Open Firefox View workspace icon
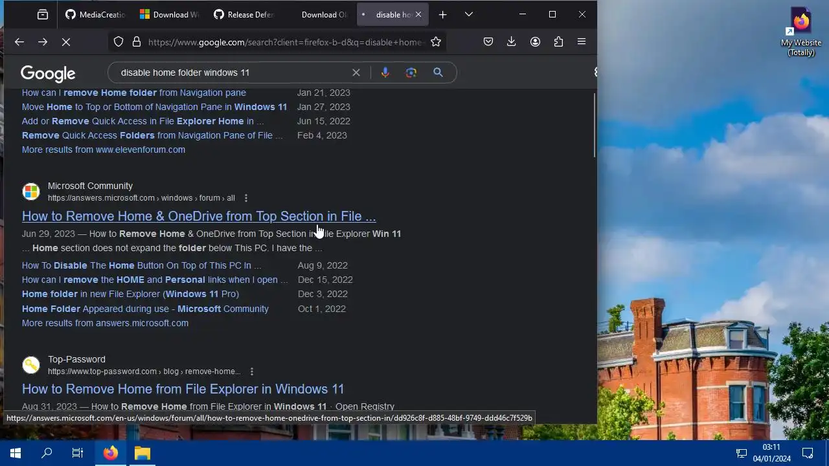This screenshot has width=829, height=466. click(43, 14)
